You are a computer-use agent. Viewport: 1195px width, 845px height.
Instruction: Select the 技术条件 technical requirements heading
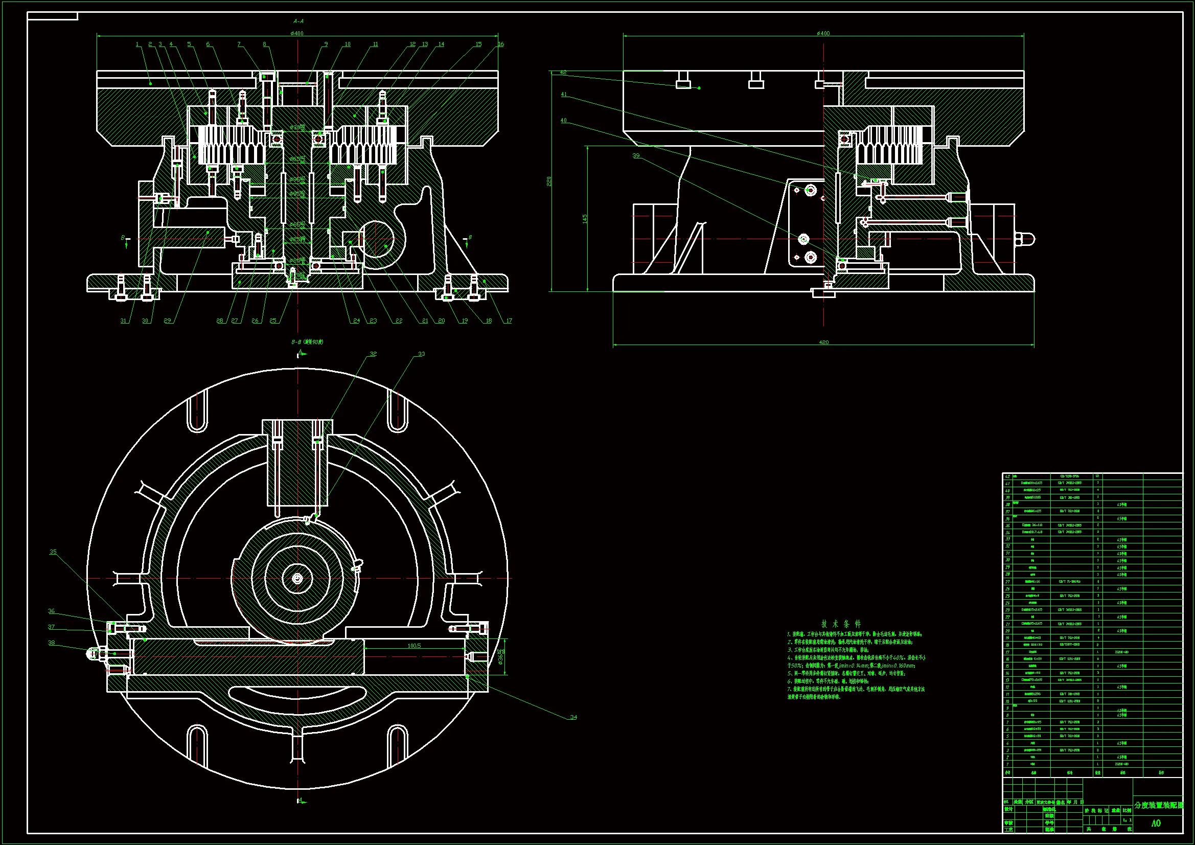841,624
